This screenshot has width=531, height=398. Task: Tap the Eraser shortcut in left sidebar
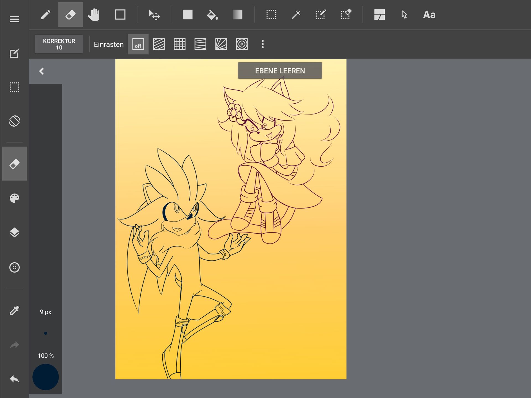14,164
